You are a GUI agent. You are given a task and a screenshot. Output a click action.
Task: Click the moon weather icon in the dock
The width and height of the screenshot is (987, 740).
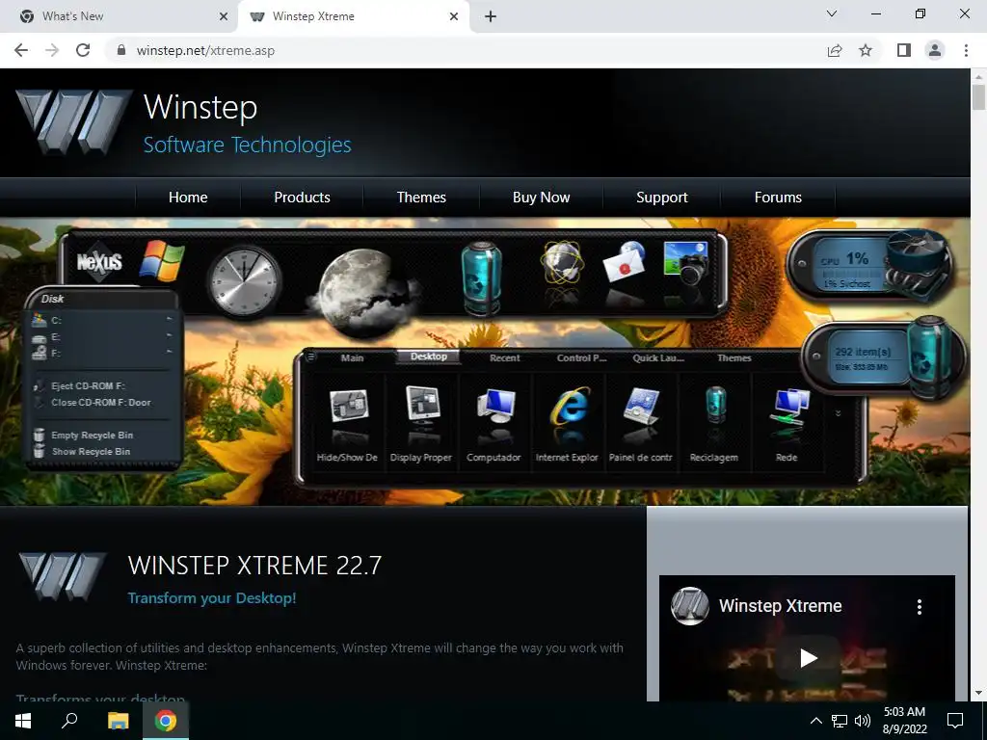[361, 293]
